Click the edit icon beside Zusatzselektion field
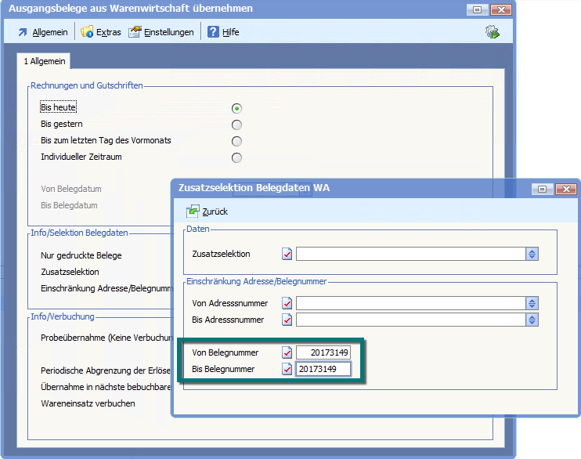 pos(287,254)
